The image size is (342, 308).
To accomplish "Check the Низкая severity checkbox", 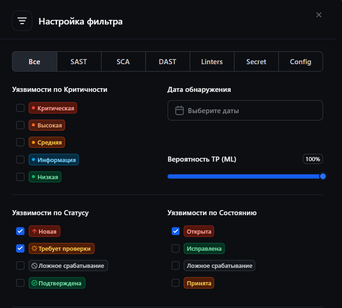I will [20, 177].
